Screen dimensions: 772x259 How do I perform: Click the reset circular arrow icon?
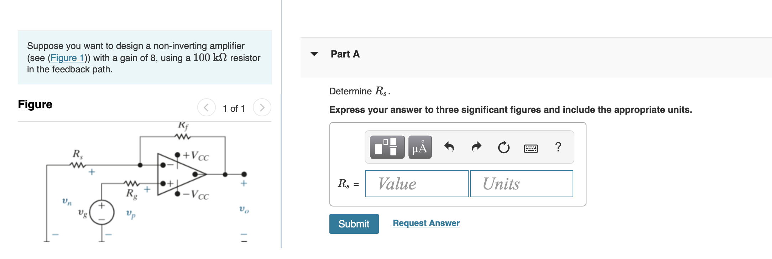tap(504, 147)
